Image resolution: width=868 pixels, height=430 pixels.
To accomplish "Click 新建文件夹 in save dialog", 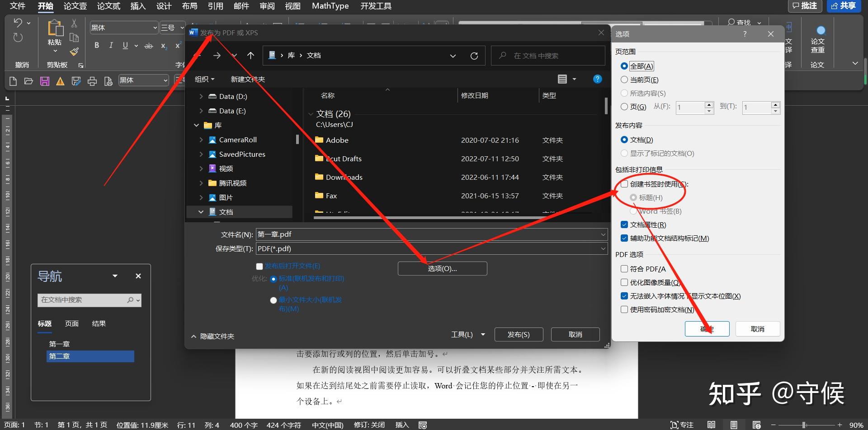I will click(248, 79).
